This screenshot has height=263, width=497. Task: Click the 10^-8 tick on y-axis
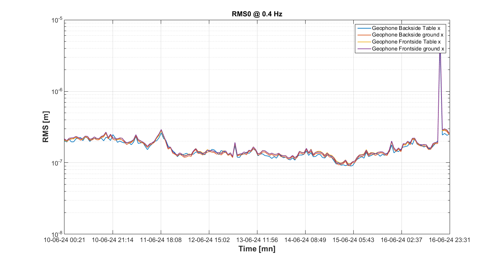[55, 234]
